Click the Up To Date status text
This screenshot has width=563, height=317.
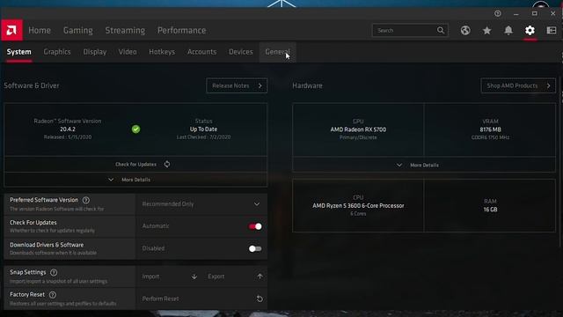[203, 129]
